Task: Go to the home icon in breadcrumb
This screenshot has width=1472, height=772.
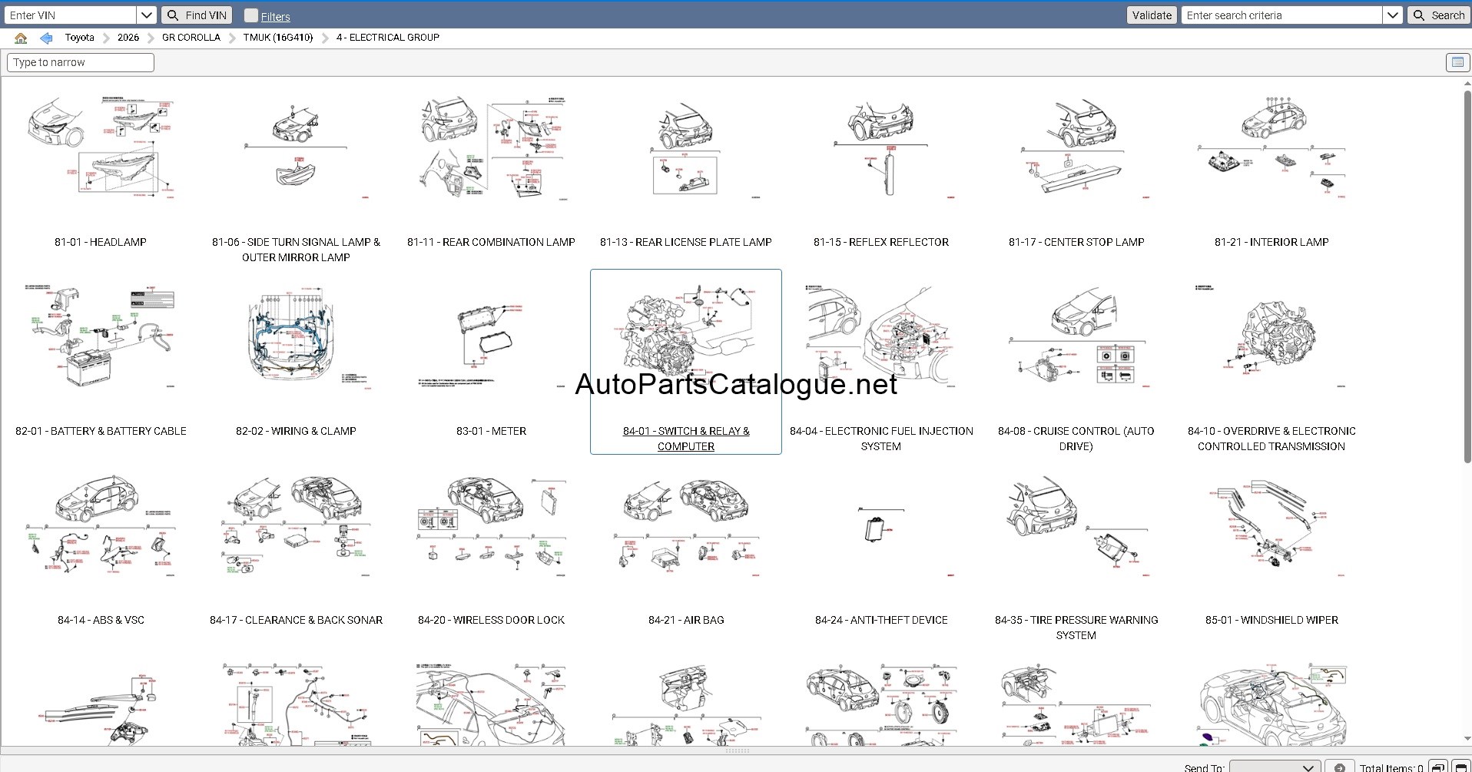Action: [x=21, y=38]
